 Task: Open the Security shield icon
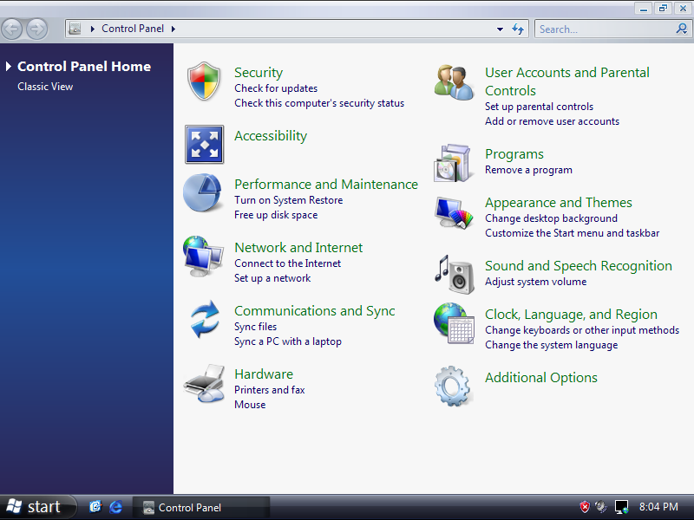204,81
